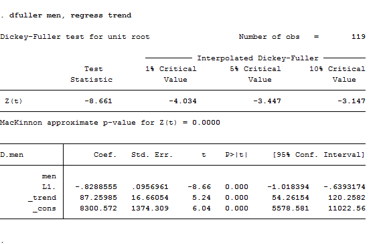Select the Z(t) test statistic -8.661

click(x=98, y=101)
